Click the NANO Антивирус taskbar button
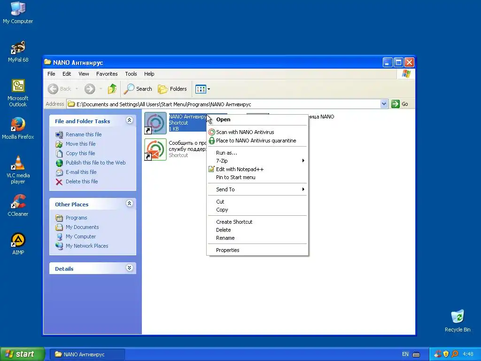Viewport: 481px width, 361px height. pos(87,354)
